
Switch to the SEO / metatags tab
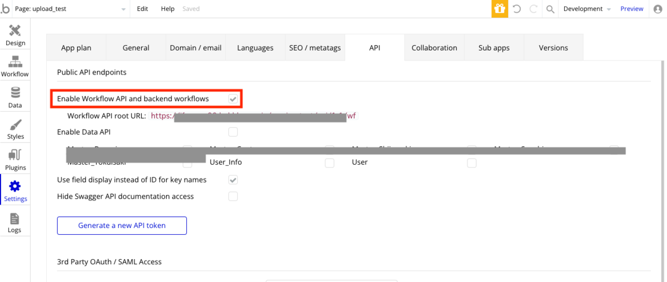[x=315, y=48]
